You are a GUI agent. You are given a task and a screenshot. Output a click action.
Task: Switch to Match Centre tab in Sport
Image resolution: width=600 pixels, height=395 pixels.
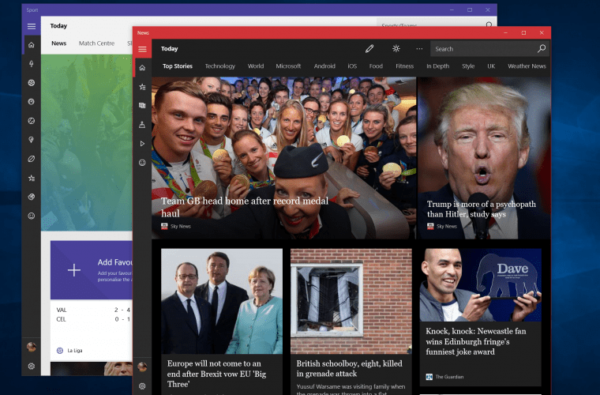(x=96, y=43)
